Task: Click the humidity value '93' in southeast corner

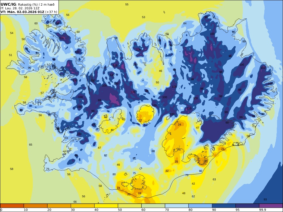Action: (x=265, y=199)
